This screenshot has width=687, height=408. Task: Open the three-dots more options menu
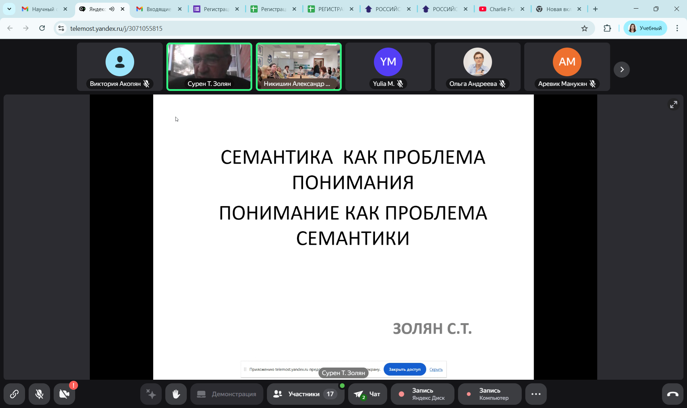pyautogui.click(x=536, y=394)
